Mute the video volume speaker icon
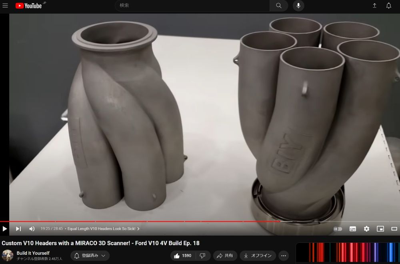The image size is (400, 264). coord(32,229)
